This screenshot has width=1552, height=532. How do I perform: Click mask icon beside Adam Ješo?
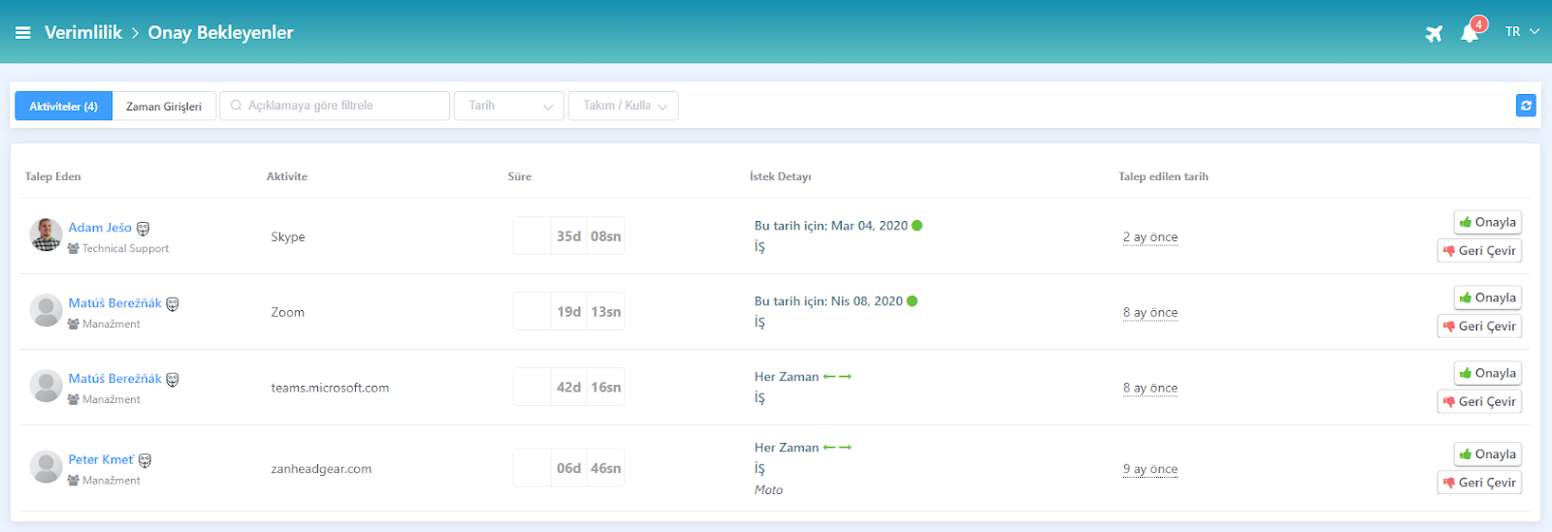[x=144, y=229]
